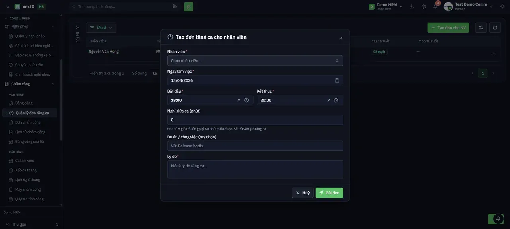The width and height of the screenshot is (510, 229).
Task: Open Quản lý nghỉ phép in sidebar
Action: click(30, 36)
